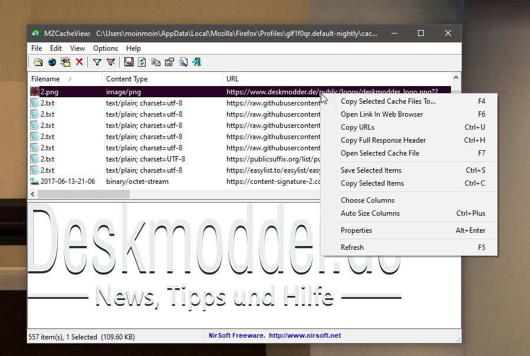
Task: Choose Copy Selected Items in the context menu
Action: click(409, 183)
